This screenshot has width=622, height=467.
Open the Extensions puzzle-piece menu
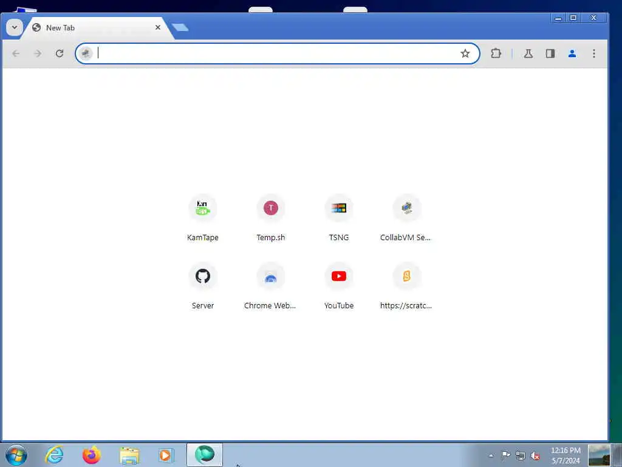click(496, 54)
